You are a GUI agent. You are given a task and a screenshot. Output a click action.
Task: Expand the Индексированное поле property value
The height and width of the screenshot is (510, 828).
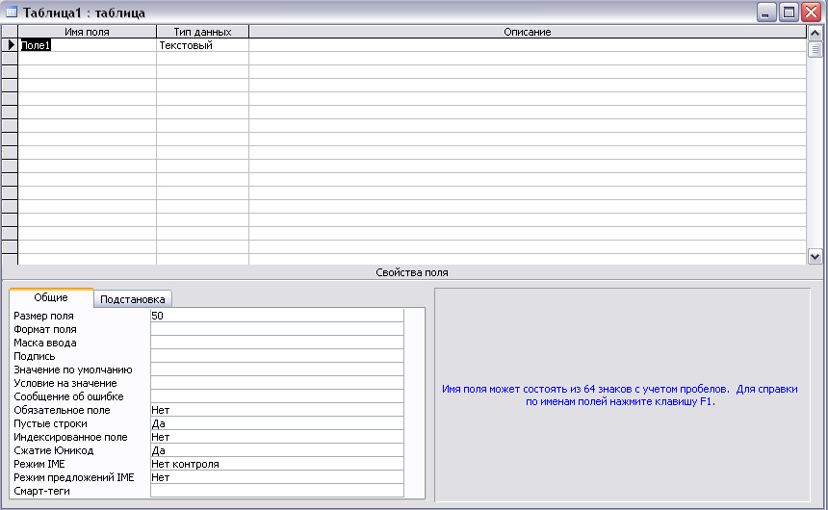(276, 437)
